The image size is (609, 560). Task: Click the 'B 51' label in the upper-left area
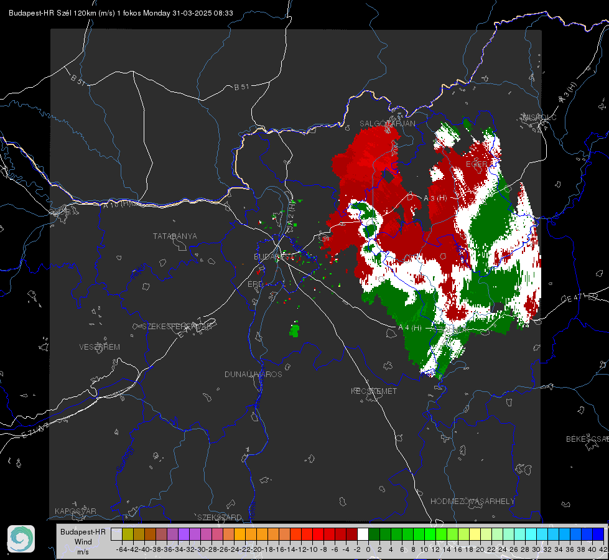coord(78,80)
